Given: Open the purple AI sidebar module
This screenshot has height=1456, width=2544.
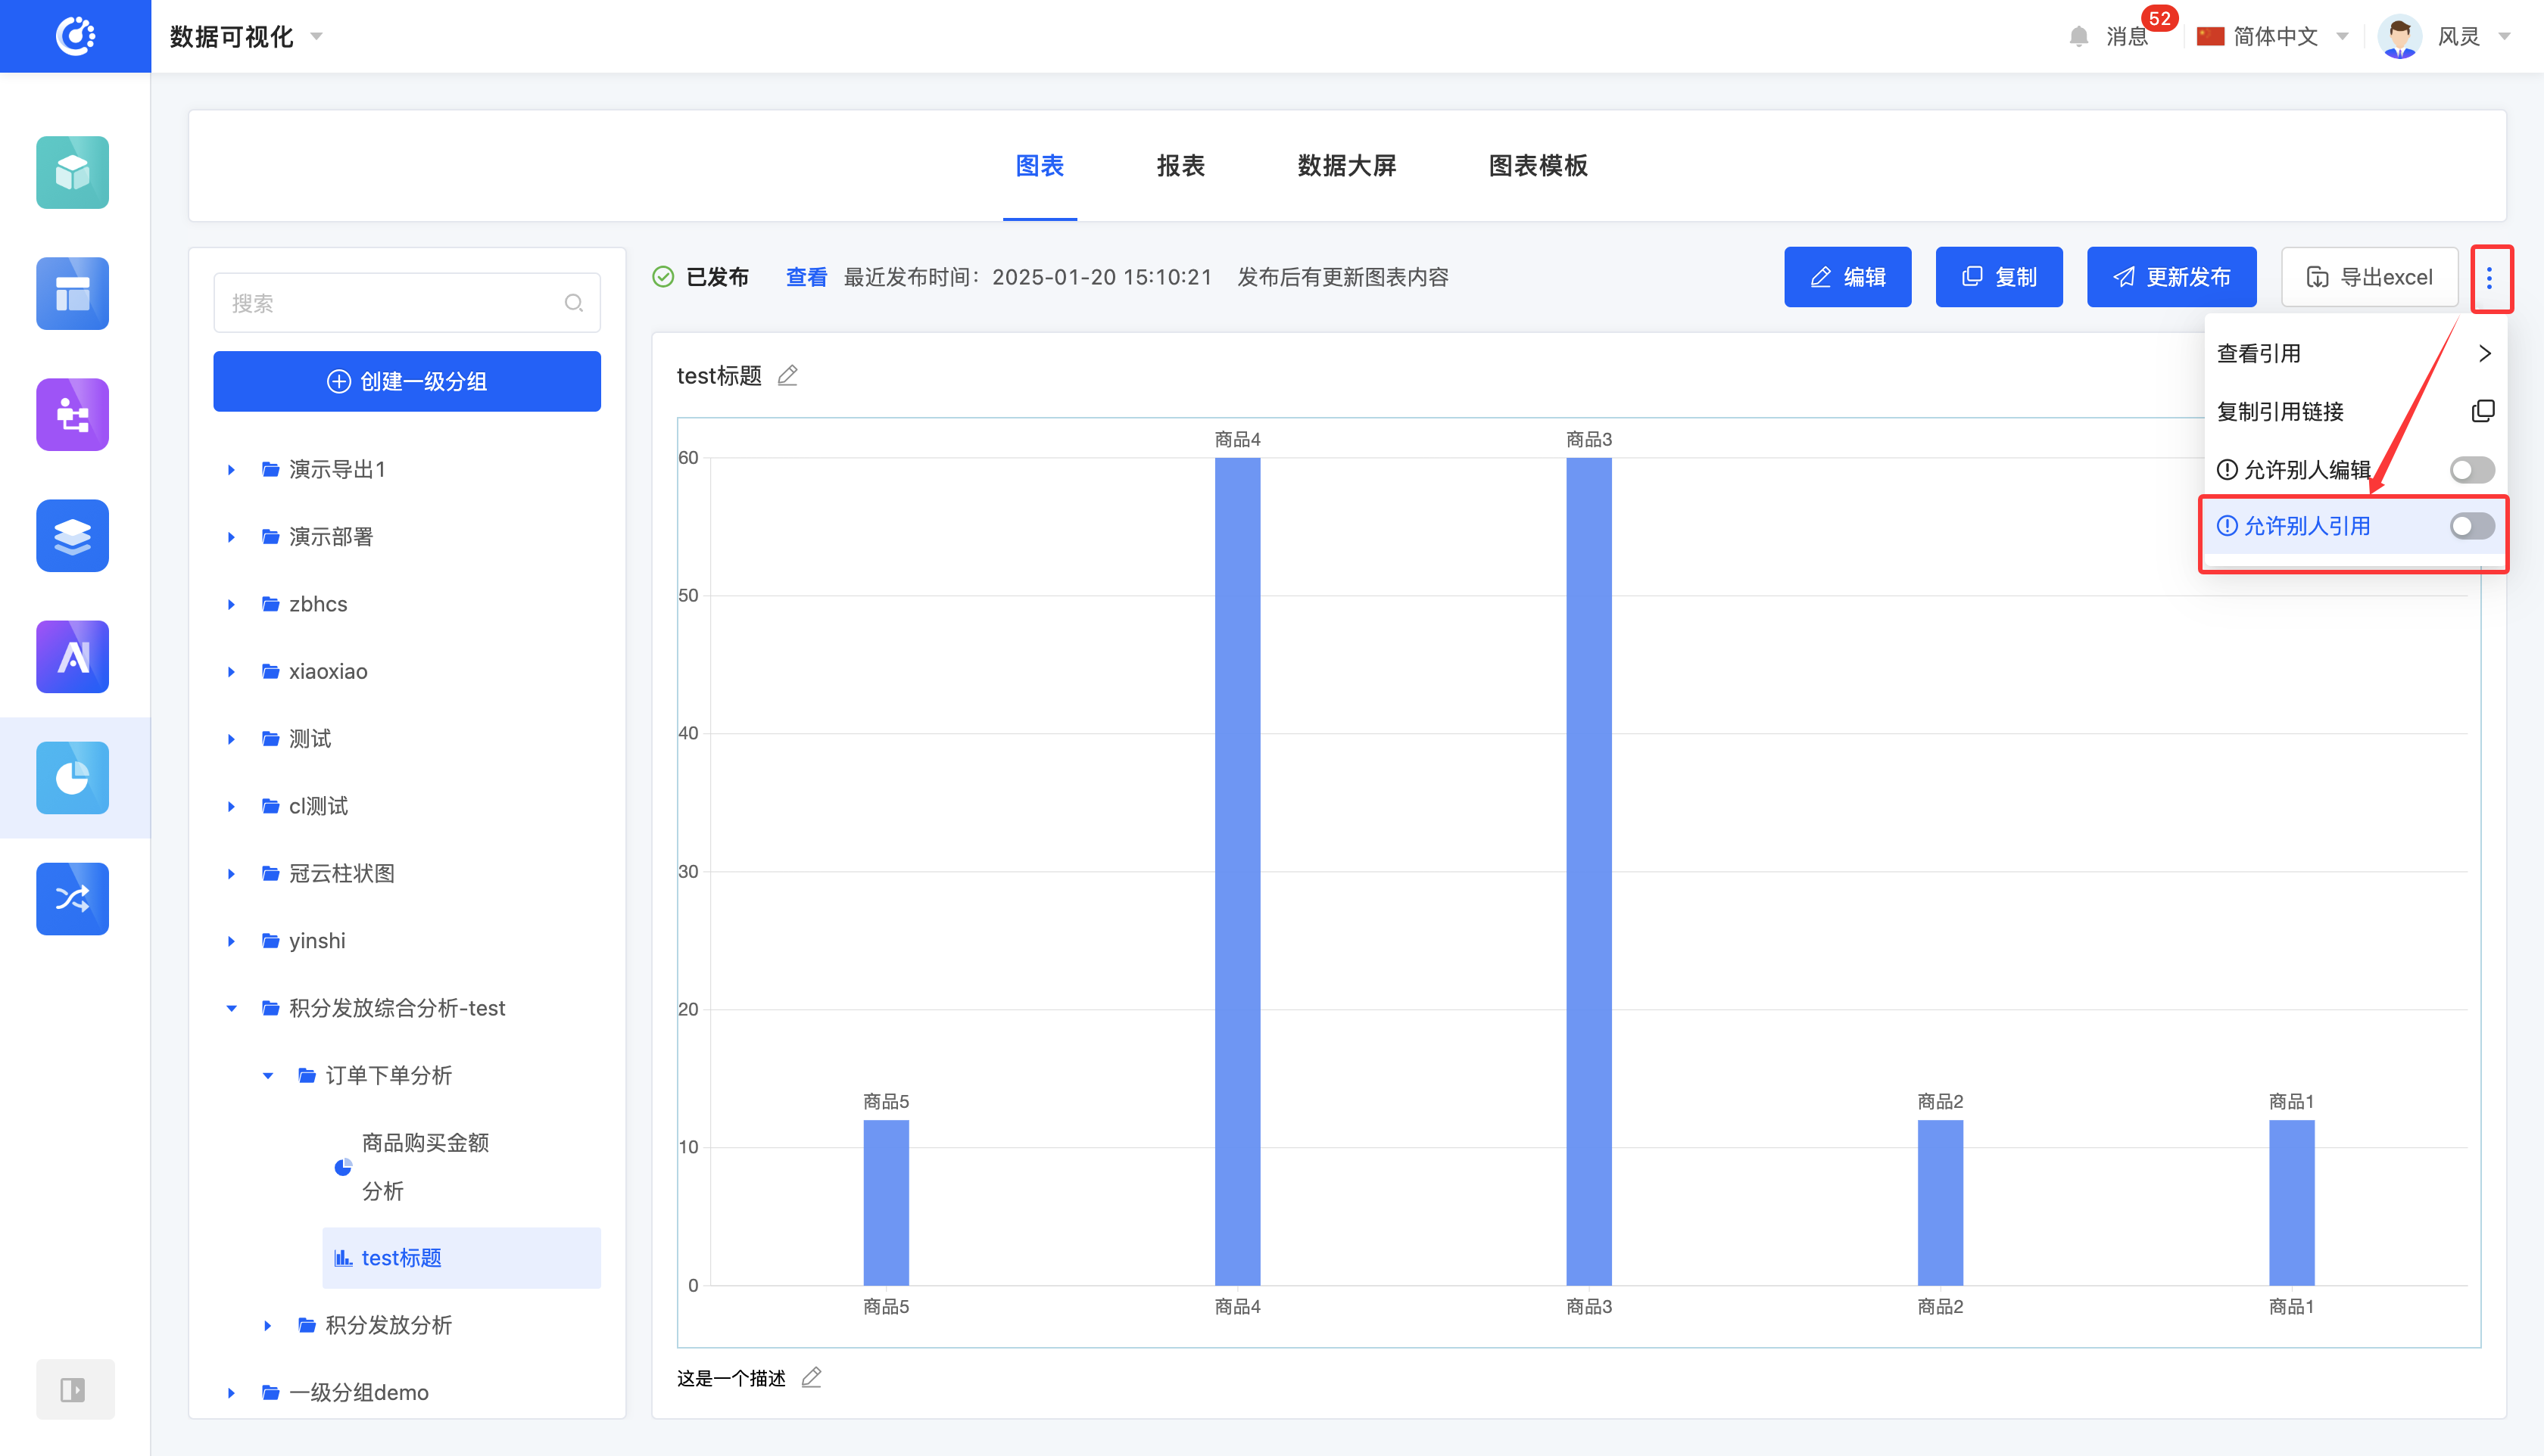Looking at the screenshot, I should tap(72, 657).
